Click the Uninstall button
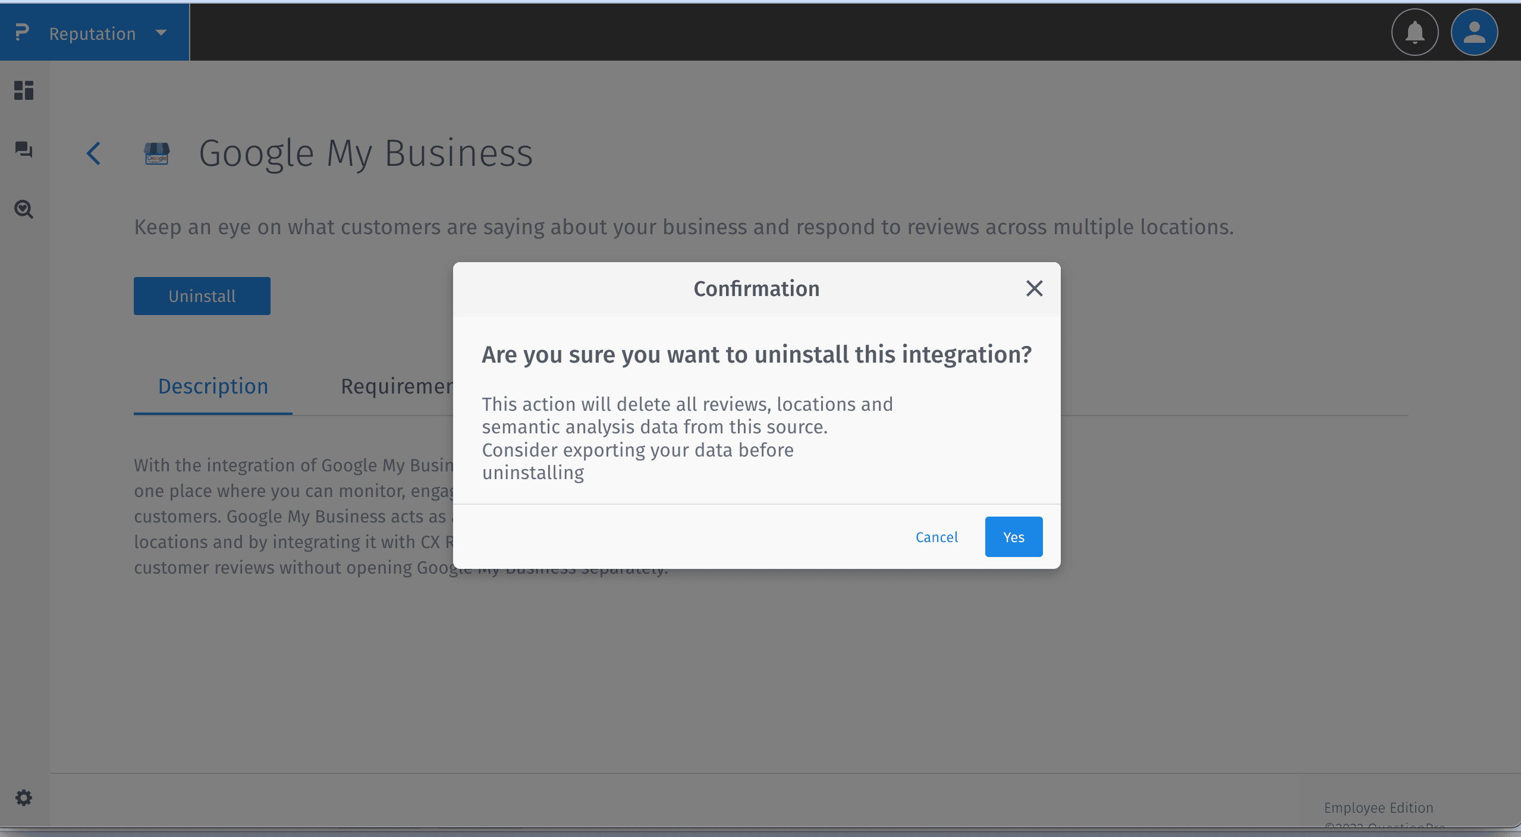The image size is (1521, 837). [x=202, y=295]
